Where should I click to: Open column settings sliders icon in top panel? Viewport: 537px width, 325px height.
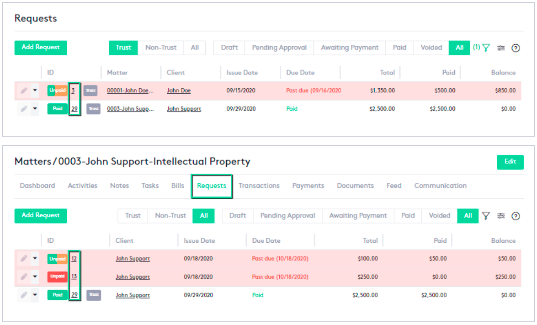[x=501, y=48]
